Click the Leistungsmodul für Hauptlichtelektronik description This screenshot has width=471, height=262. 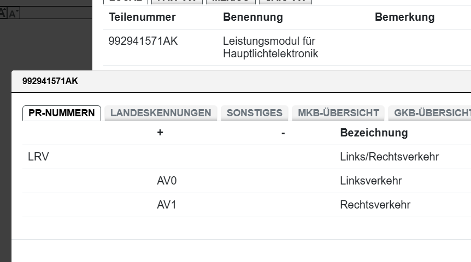(x=270, y=47)
